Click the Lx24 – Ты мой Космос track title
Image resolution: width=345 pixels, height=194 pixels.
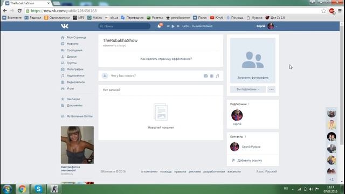[x=197, y=26]
